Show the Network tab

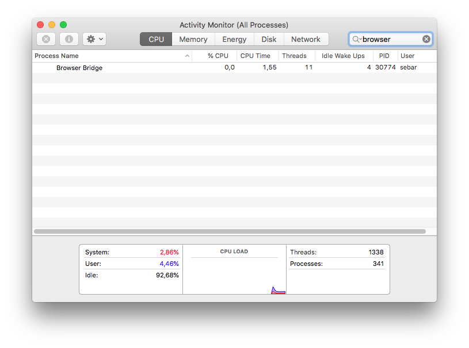[306, 39]
